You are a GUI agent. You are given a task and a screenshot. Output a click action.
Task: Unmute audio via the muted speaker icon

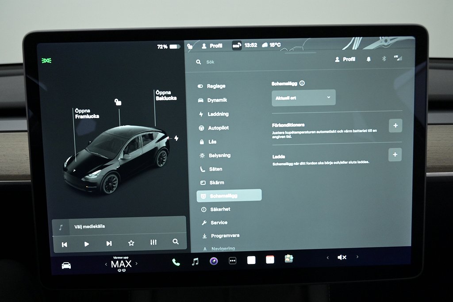342,257
